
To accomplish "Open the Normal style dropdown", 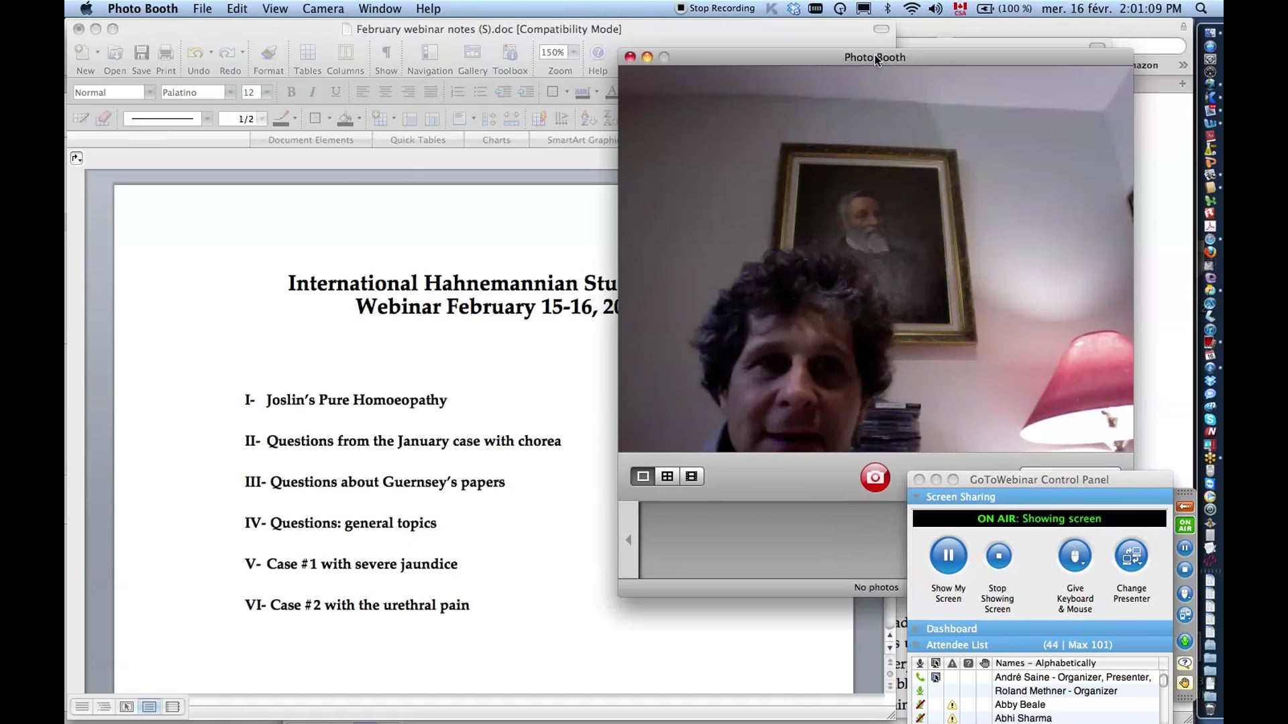I will point(150,92).
